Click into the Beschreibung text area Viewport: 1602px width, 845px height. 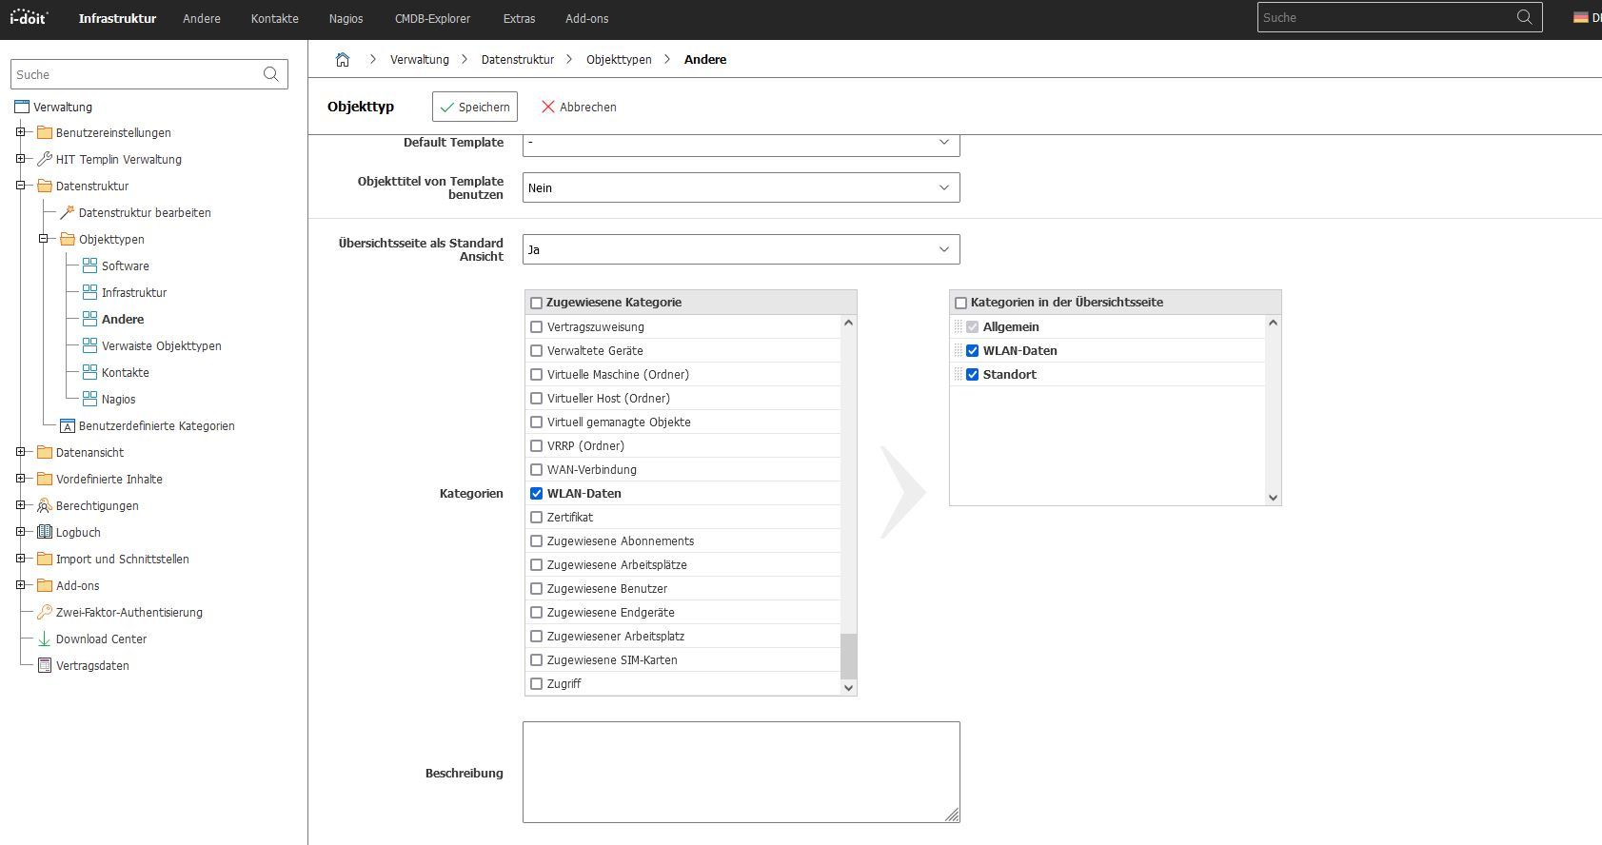[x=741, y=772]
